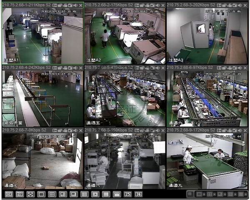The height and width of the screenshot is (200, 250).
Task: Choose the 36-channel layout button
Action: pyautogui.click(x=138, y=194)
